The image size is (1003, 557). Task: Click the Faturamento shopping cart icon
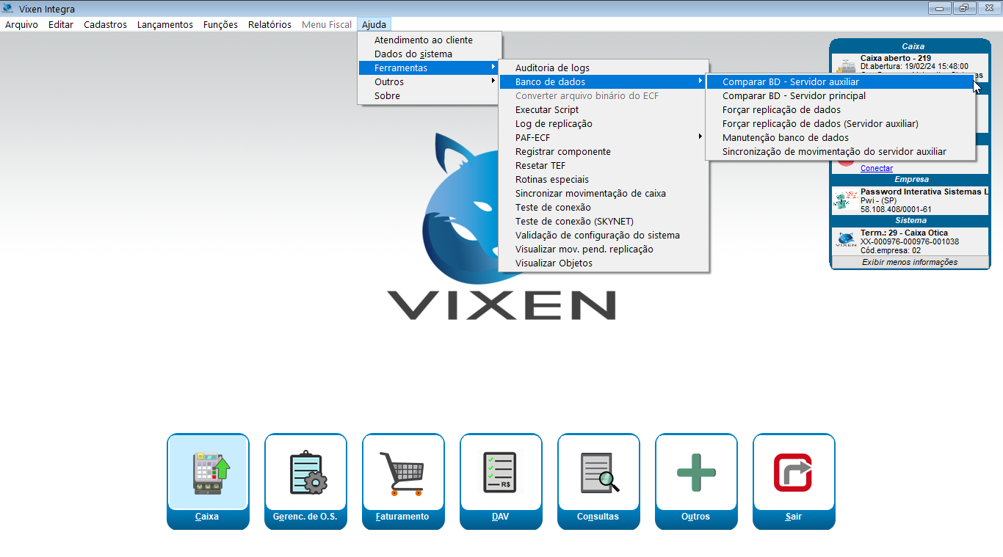click(x=403, y=473)
